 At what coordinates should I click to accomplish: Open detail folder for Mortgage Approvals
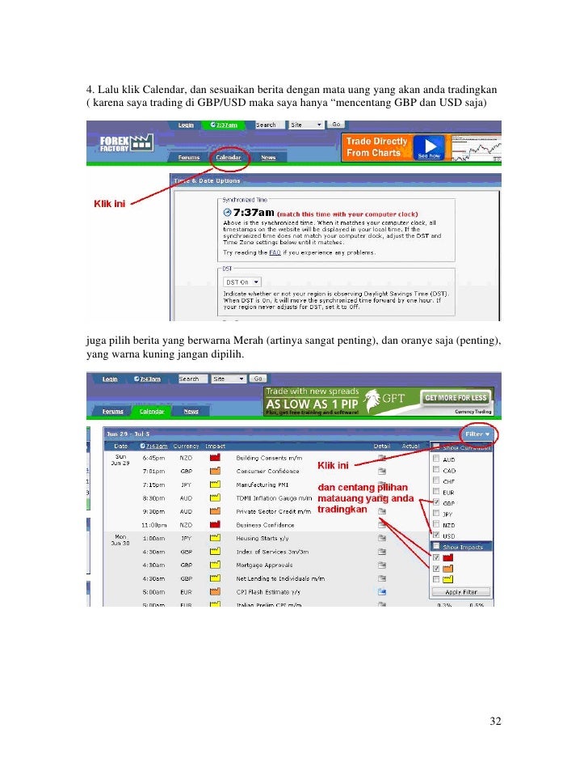tap(382, 565)
